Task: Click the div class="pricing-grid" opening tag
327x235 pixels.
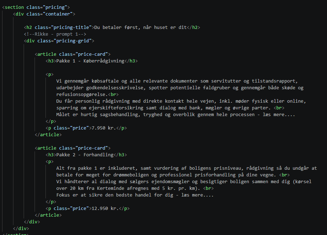Action: (x=59, y=41)
